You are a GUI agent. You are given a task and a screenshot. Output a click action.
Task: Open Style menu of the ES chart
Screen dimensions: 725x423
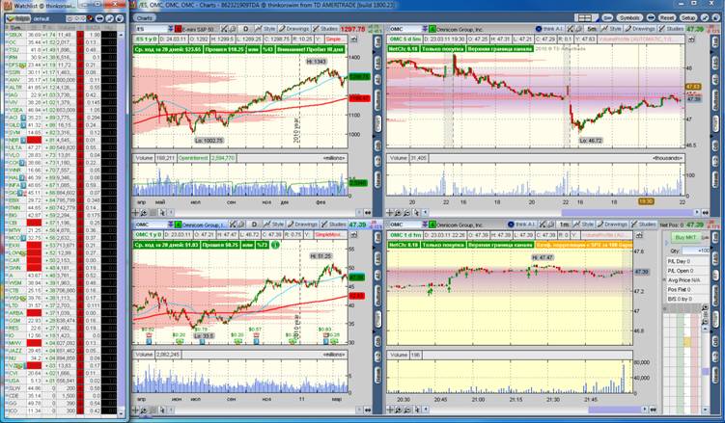pos(265,29)
